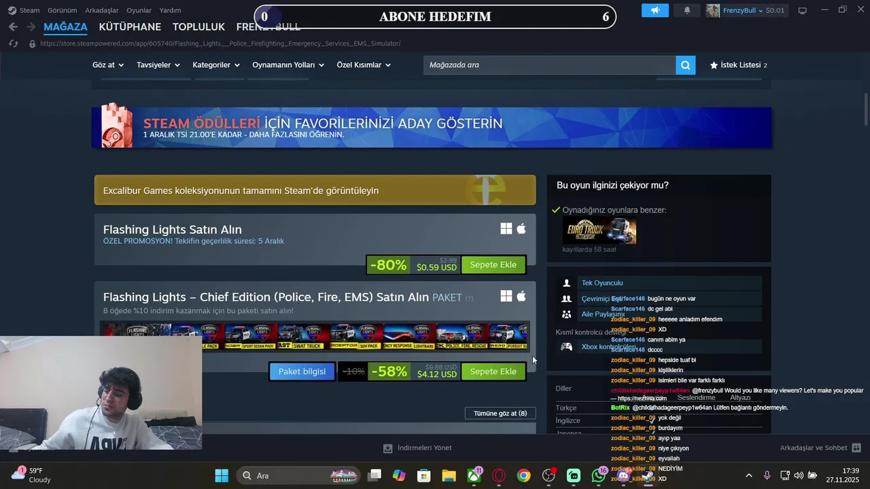Open the Tek Oyunculu tag link

(602, 283)
